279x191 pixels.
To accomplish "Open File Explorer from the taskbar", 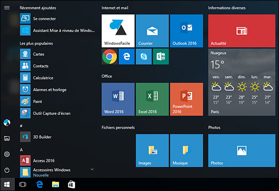I will coord(55,184).
